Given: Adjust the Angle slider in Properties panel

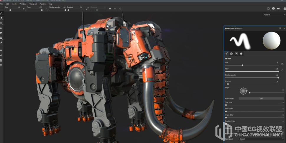Looking at the screenshot, I should 267,93.
